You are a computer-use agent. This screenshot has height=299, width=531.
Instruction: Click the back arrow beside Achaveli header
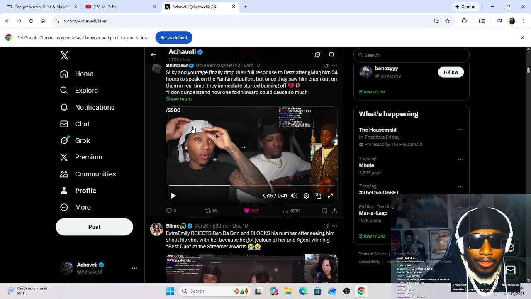153,55
